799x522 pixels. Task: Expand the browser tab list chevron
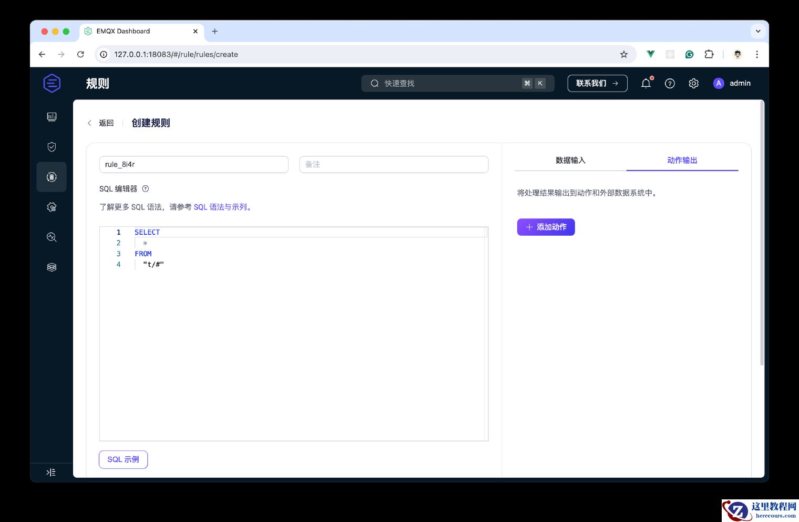pyautogui.click(x=758, y=31)
